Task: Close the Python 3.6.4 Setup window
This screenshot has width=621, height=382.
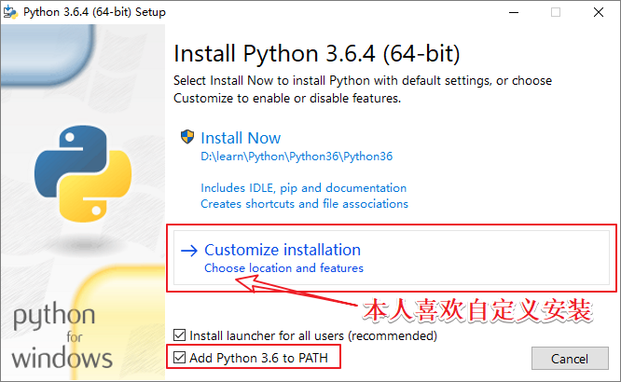Action: tap(599, 12)
